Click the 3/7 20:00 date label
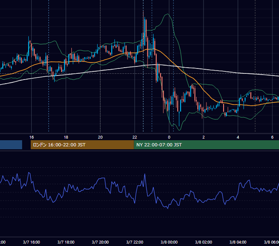This screenshot has width=279, height=246. (x=101, y=242)
